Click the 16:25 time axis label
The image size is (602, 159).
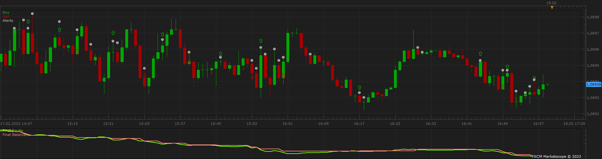[395, 124]
